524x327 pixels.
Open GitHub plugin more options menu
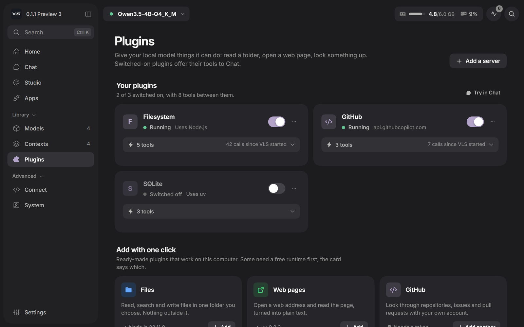pyautogui.click(x=493, y=122)
